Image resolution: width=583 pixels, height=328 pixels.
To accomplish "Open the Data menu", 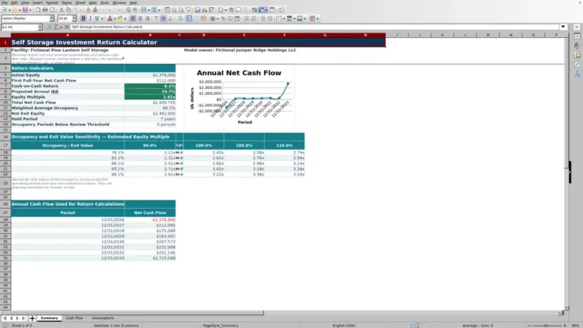I will click(x=93, y=2).
